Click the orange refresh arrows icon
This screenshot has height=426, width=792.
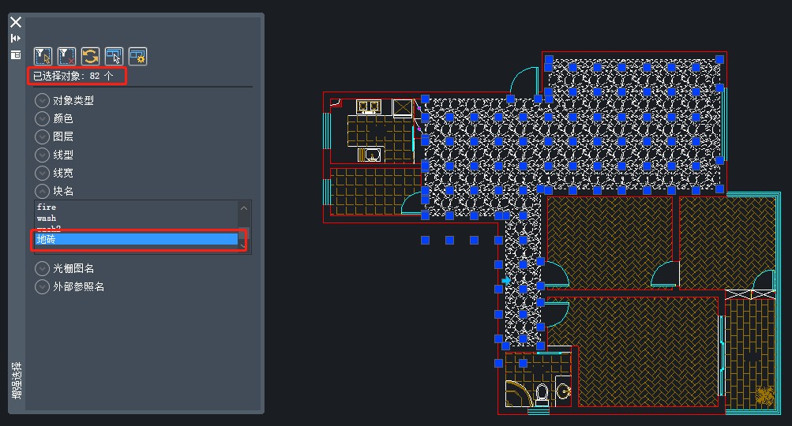(90, 55)
